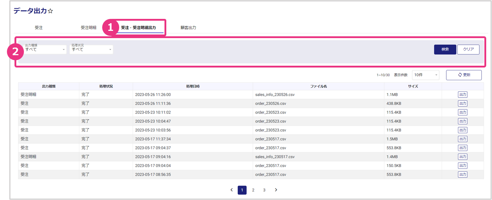Screen dimensions: 492x200
Task: Click the star icon next to データ出力
Action: [x=50, y=11]
